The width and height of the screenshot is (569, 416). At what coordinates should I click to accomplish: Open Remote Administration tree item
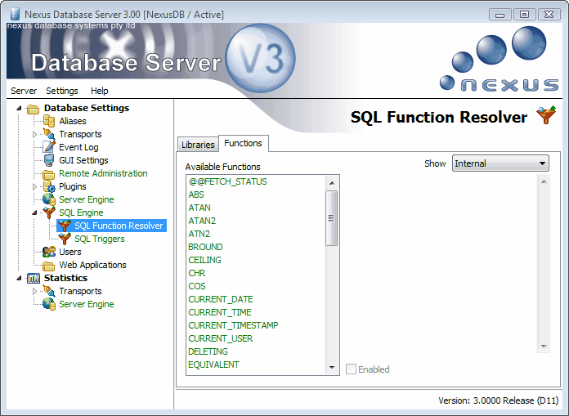pos(104,173)
